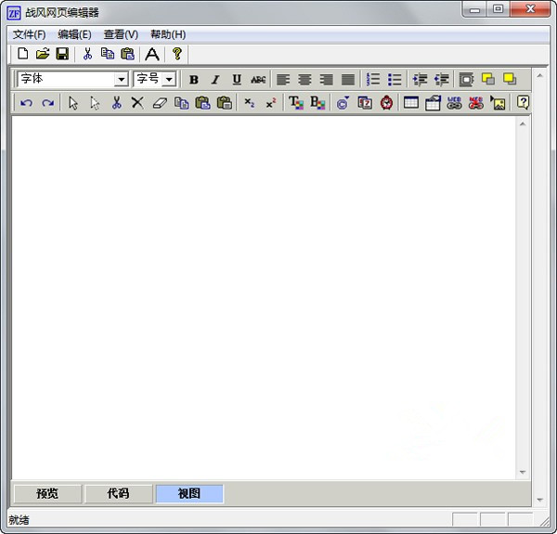The image size is (557, 534).
Task: Click the Undo arrow icon
Action: pos(26,103)
